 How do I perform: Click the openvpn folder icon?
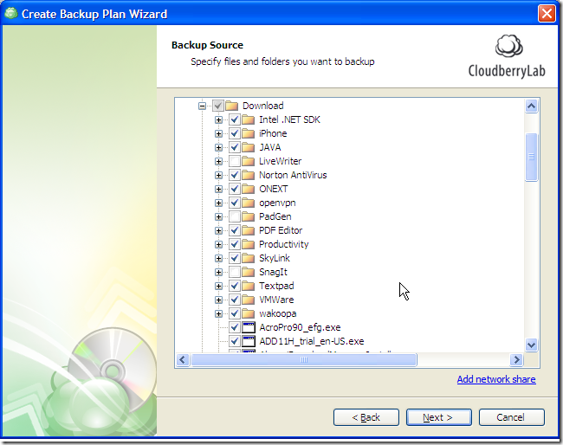click(248, 203)
